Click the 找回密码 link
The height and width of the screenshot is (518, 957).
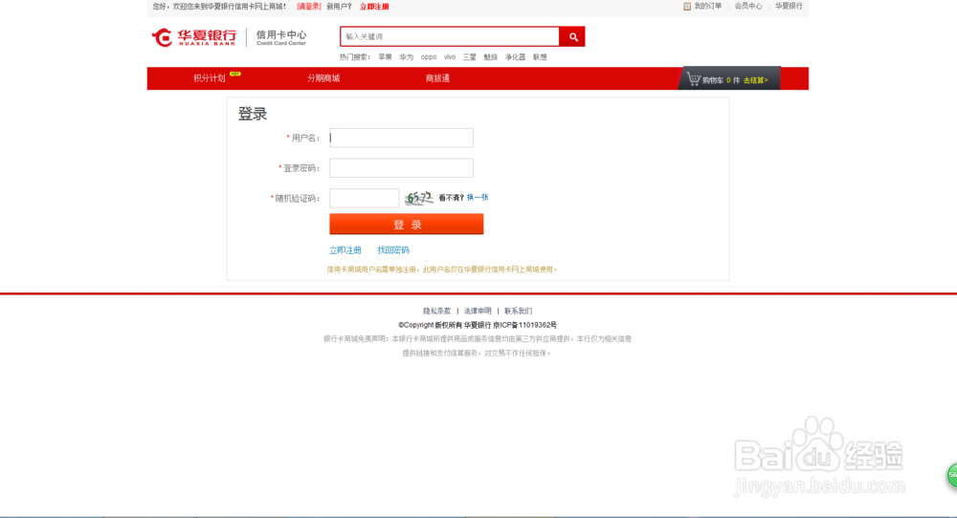(x=393, y=249)
